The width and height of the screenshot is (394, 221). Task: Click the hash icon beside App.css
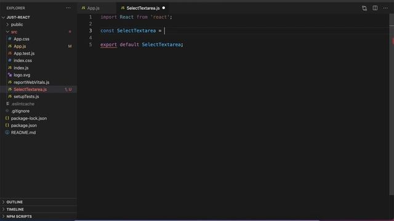tap(10, 39)
